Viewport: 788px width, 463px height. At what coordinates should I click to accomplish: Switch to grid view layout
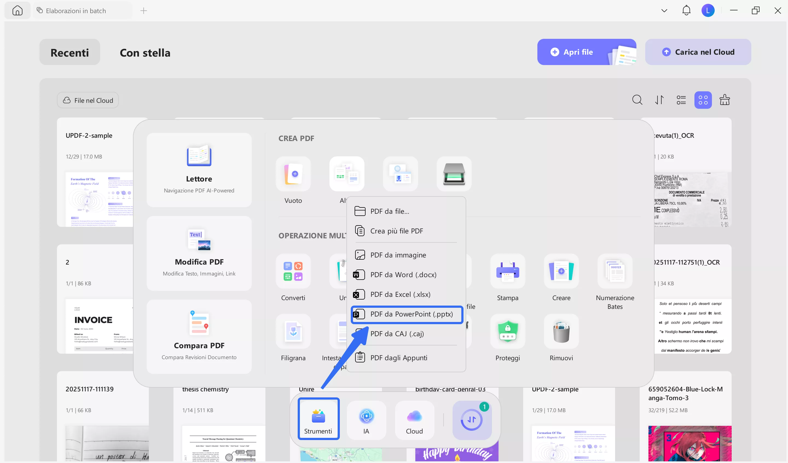tap(703, 100)
